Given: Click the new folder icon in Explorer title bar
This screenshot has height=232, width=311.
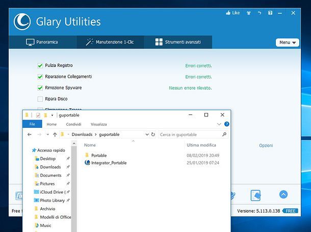Looking at the screenshot, I should coord(45,115).
